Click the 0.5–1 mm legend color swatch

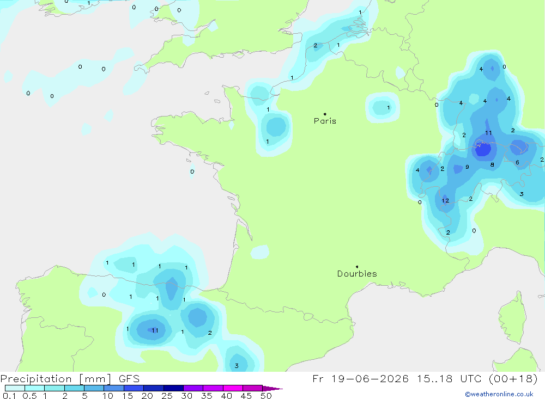tap(35, 388)
